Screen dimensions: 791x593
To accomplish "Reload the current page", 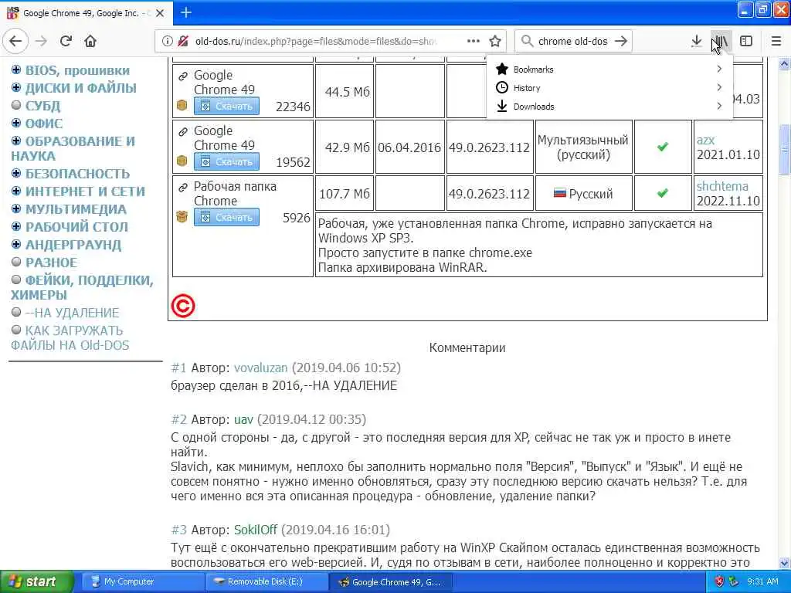I will (x=66, y=41).
